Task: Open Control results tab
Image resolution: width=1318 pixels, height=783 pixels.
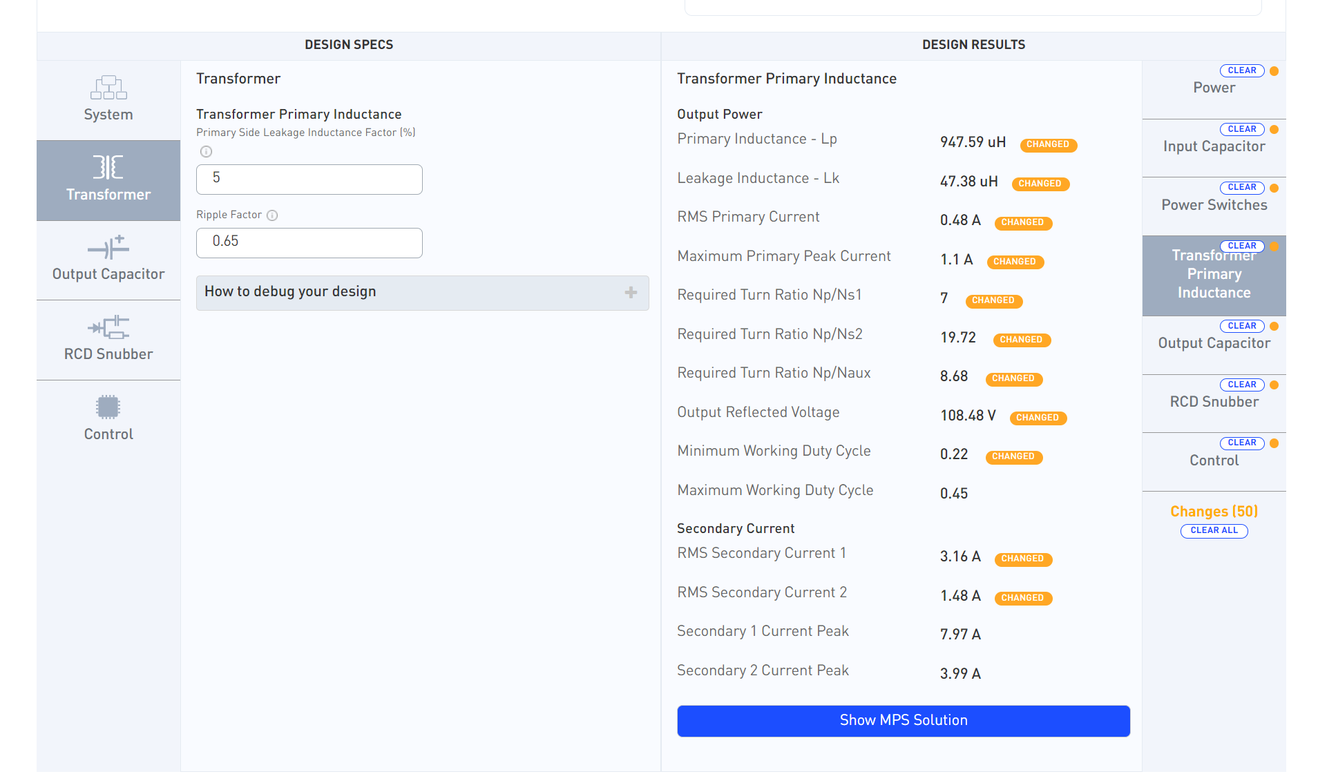Action: click(1213, 461)
